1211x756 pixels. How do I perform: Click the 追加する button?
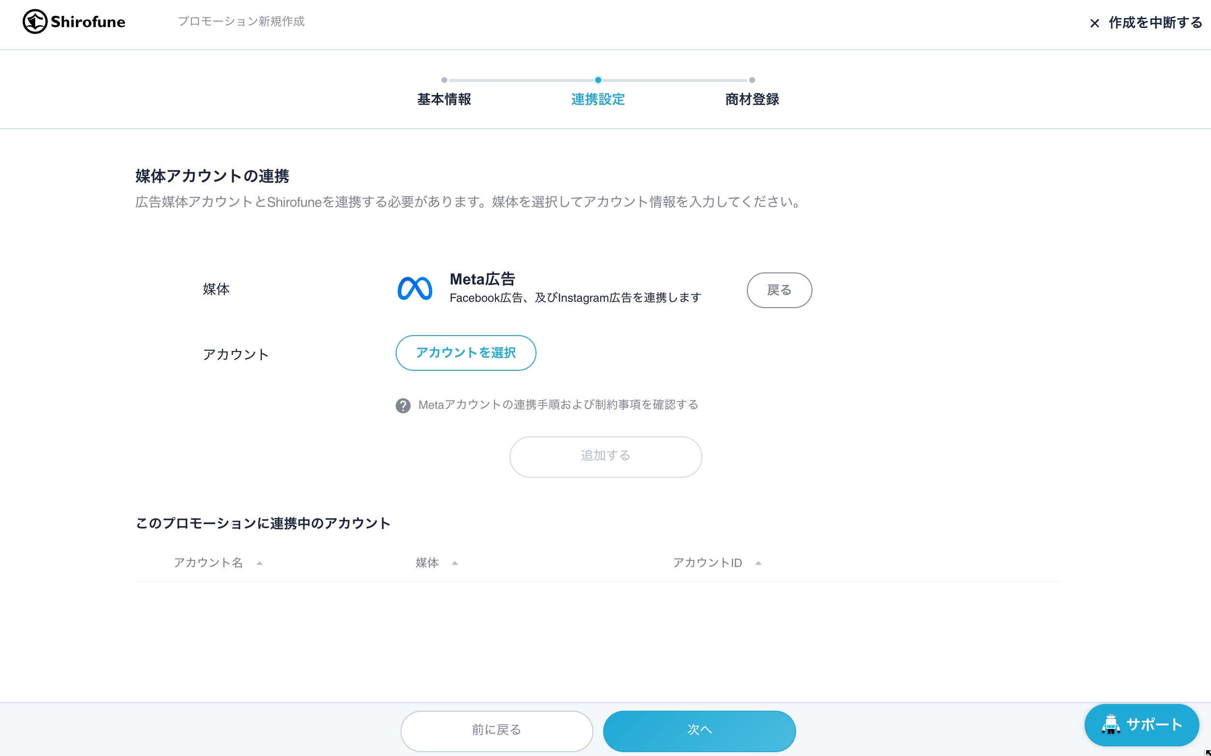[x=605, y=457]
